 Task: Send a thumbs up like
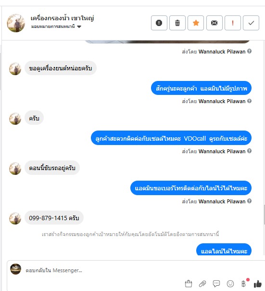pyautogui.click(x=258, y=284)
